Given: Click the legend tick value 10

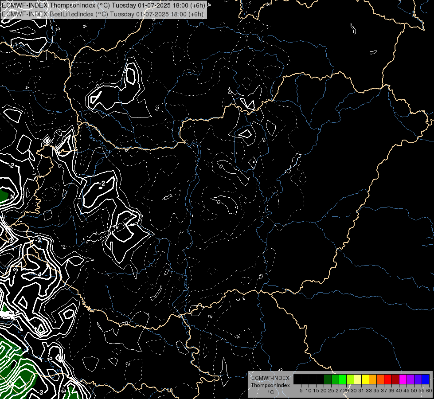Looking at the screenshot, I should coord(309,391).
